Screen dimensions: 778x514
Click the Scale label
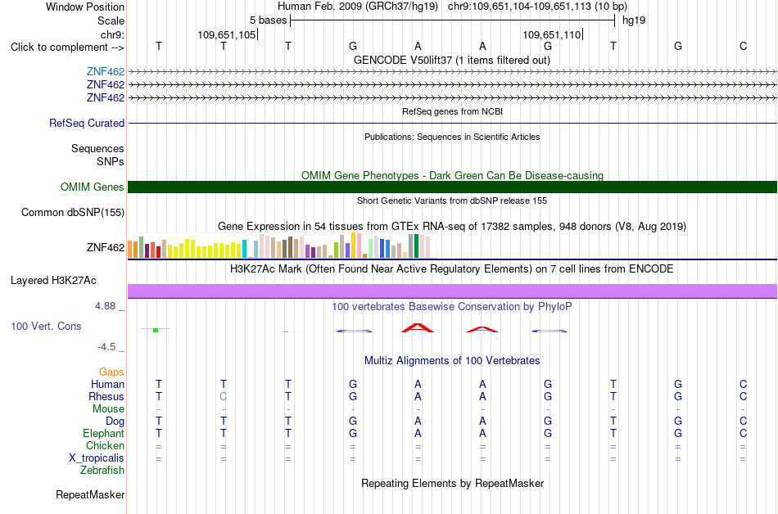[111, 20]
